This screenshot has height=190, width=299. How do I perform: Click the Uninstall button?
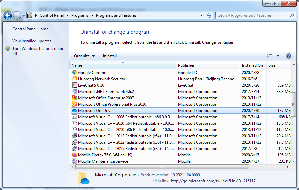(109, 56)
